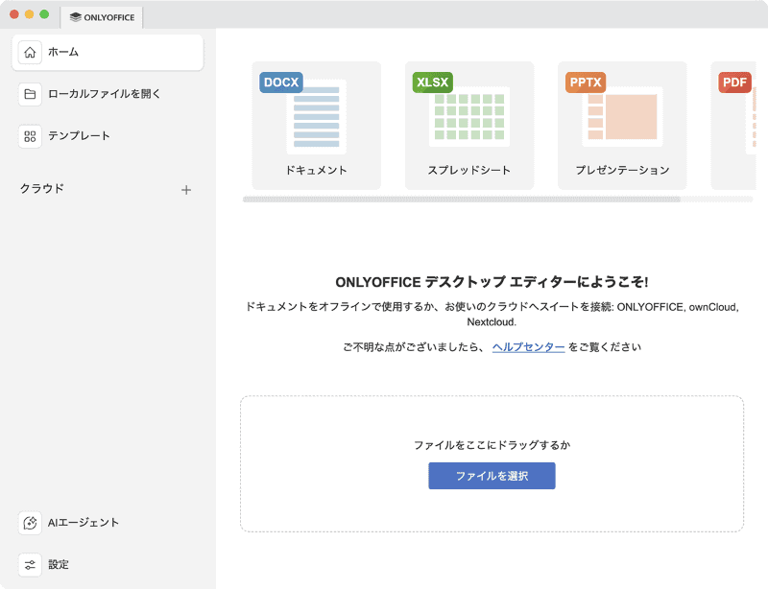This screenshot has height=589, width=768.
Task: Maximize the window with green button
Action: (x=44, y=14)
